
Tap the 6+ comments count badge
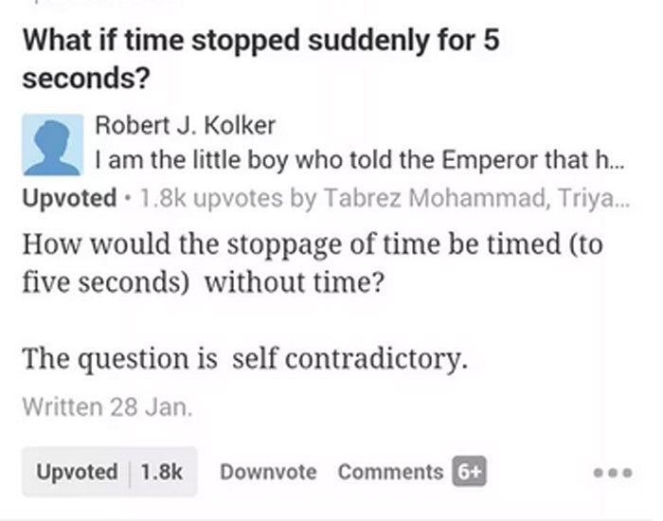[x=470, y=472]
